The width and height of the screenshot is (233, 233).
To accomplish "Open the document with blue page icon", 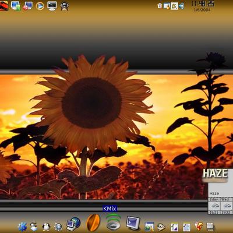I will coord(186,227).
